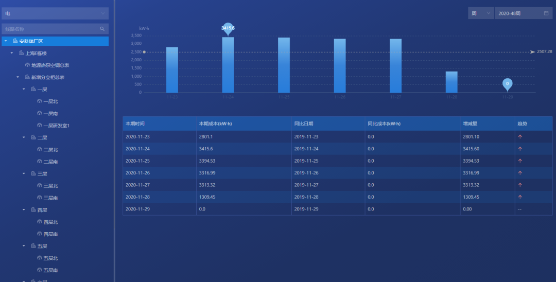This screenshot has height=282, width=556.
Task: Collapse the 二层 tree node arrow
Action: point(24,137)
